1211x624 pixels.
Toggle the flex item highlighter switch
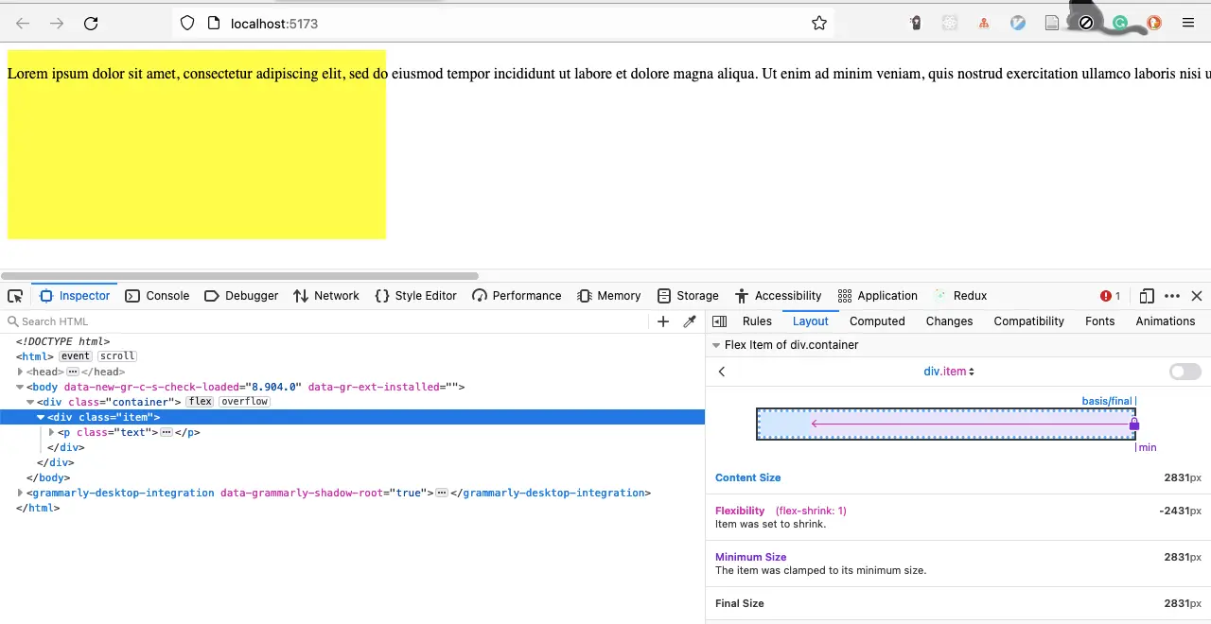tap(1185, 372)
